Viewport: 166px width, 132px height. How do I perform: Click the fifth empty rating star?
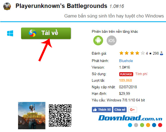point(142,53)
